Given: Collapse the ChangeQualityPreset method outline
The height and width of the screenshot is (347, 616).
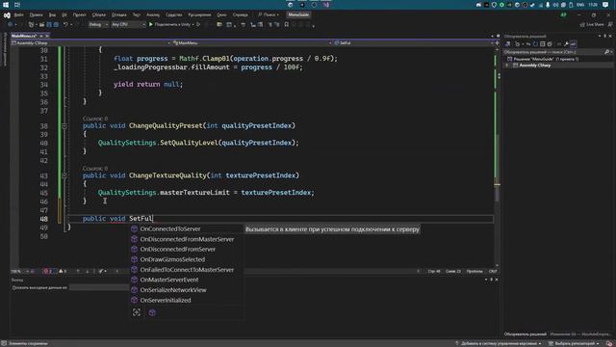Looking at the screenshot, I should [x=64, y=126].
